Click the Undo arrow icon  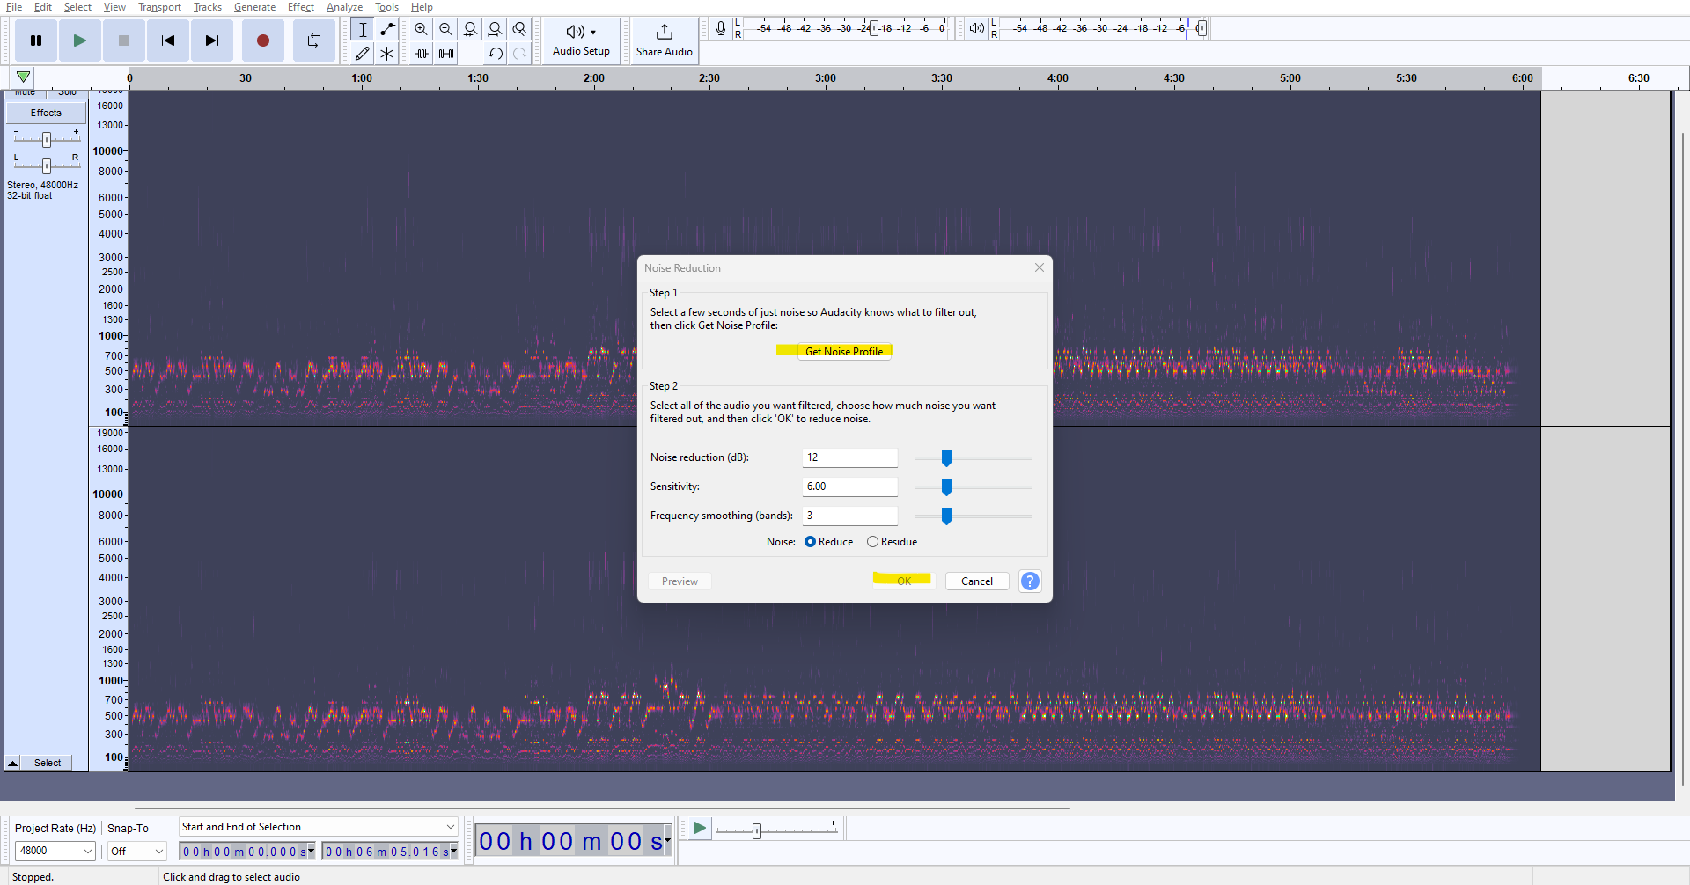[x=495, y=54]
